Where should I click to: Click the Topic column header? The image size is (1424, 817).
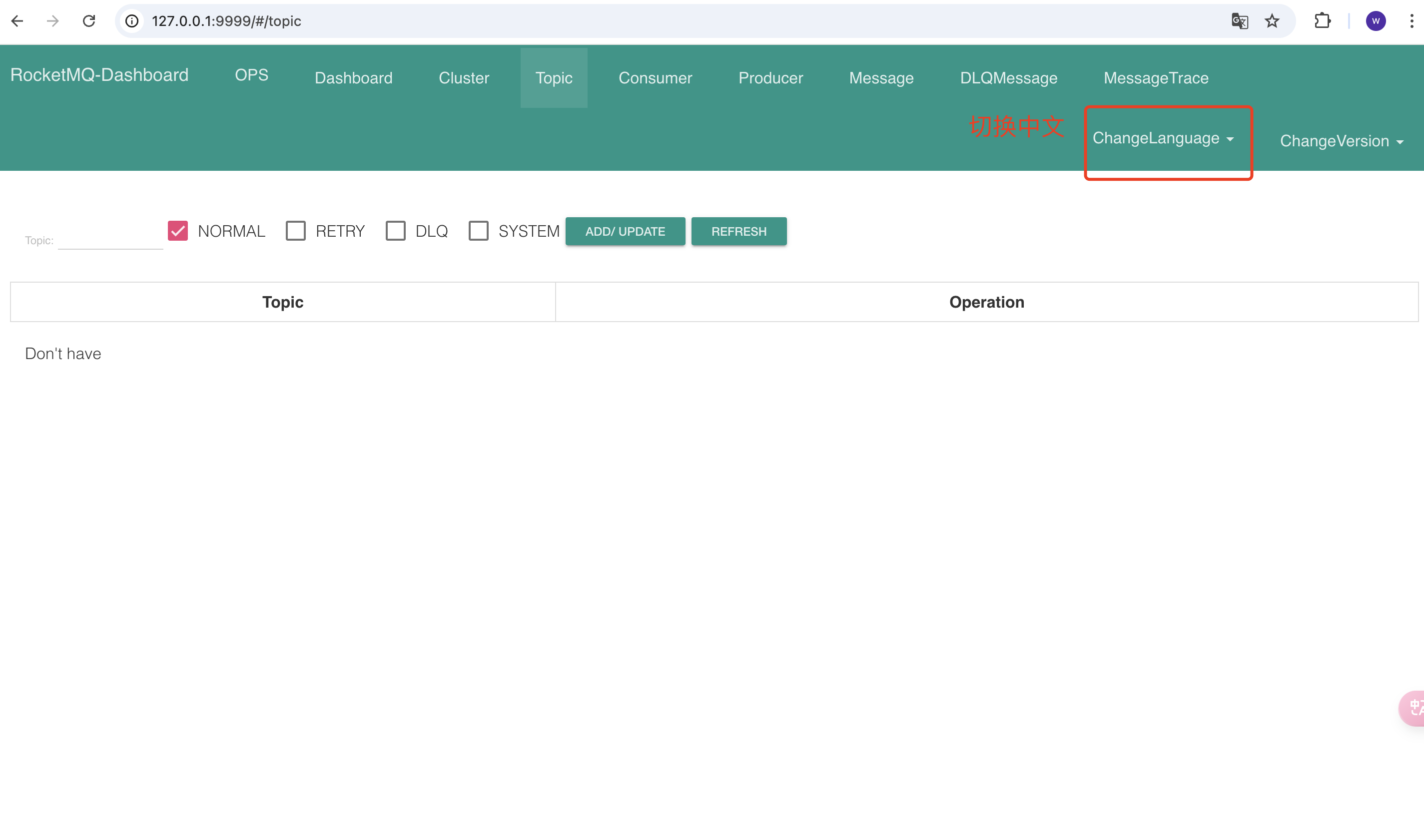pyautogui.click(x=283, y=302)
